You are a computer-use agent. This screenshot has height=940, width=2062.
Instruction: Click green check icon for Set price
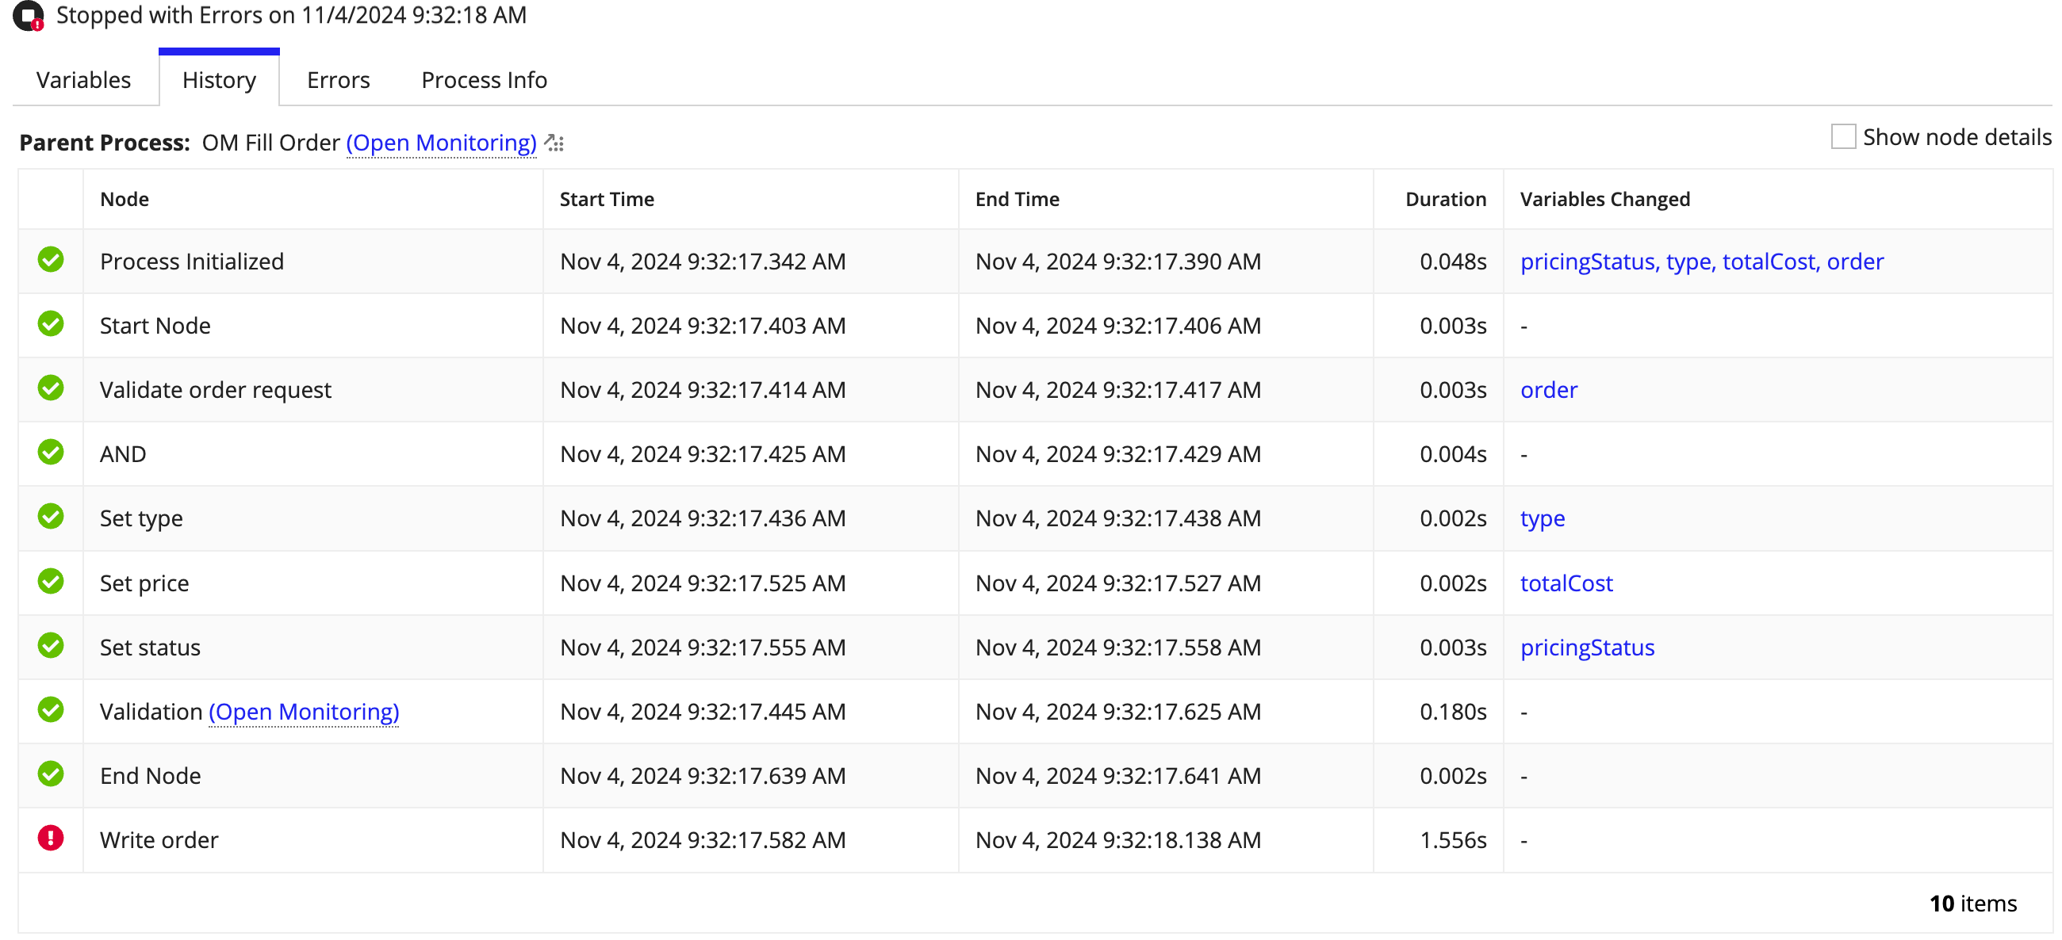pyautogui.click(x=51, y=582)
